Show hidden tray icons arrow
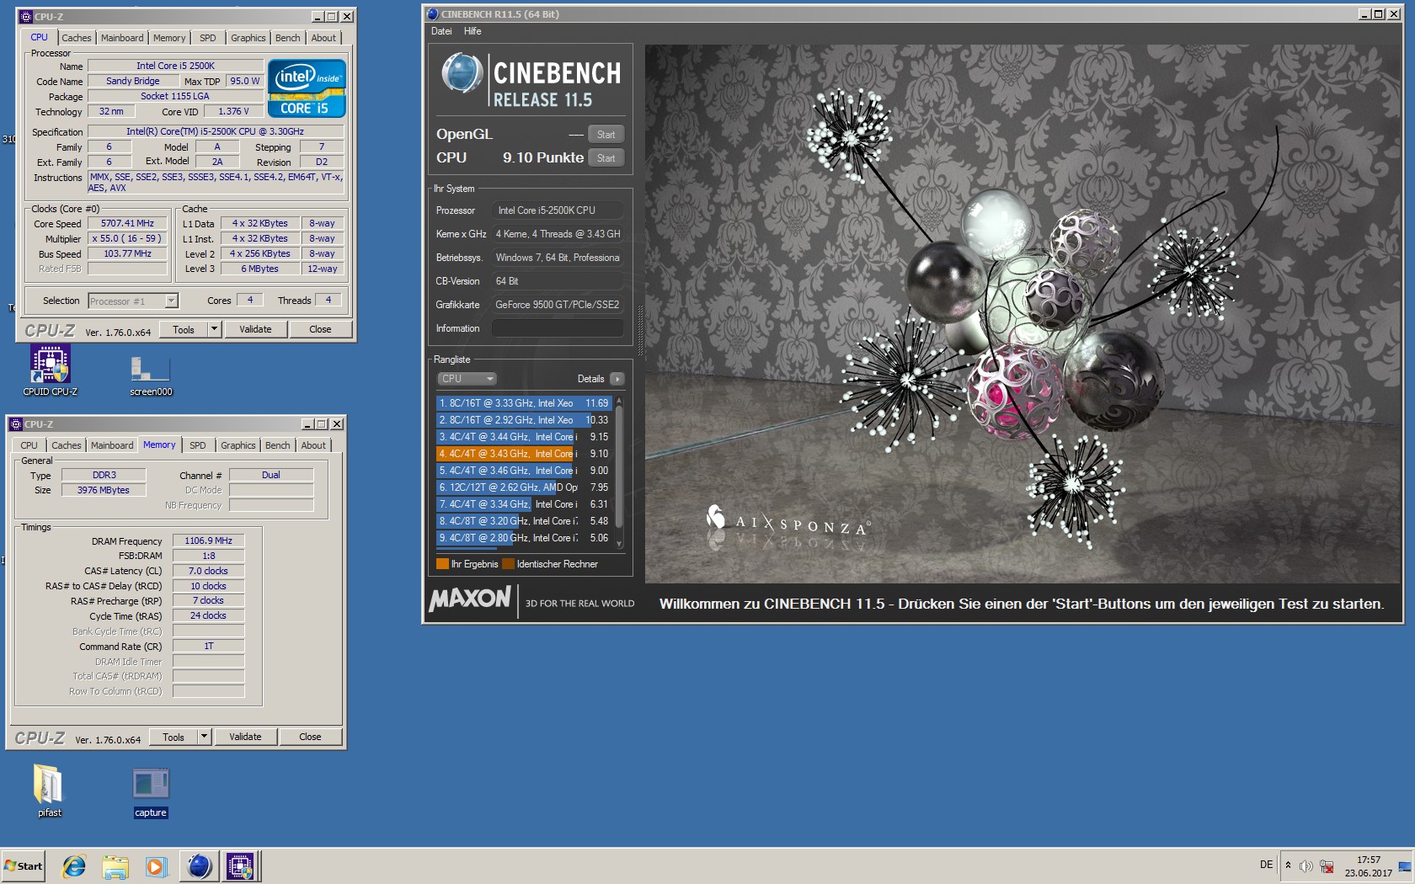 click(x=1288, y=865)
